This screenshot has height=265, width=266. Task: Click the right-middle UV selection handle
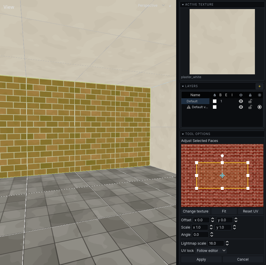[x=248, y=176]
